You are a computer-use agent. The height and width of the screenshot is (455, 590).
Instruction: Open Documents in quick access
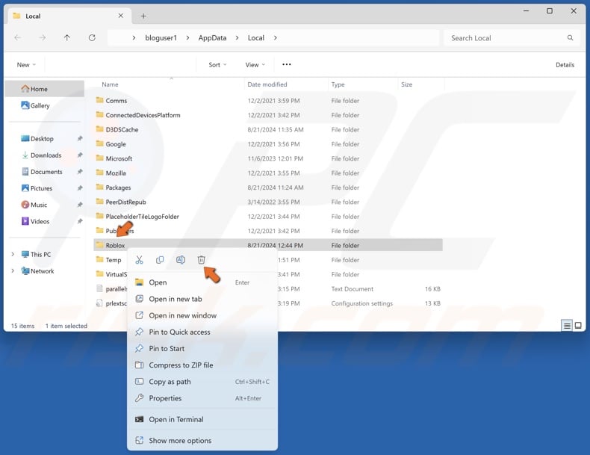click(46, 172)
